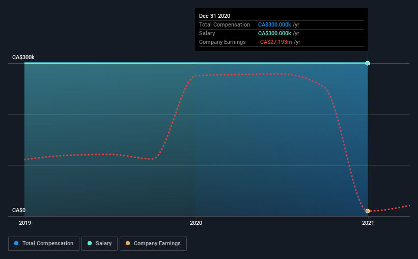Image resolution: width=418 pixels, height=259 pixels.
Task: Click the Dec 31 2020 tooltip date
Action: coord(214,16)
